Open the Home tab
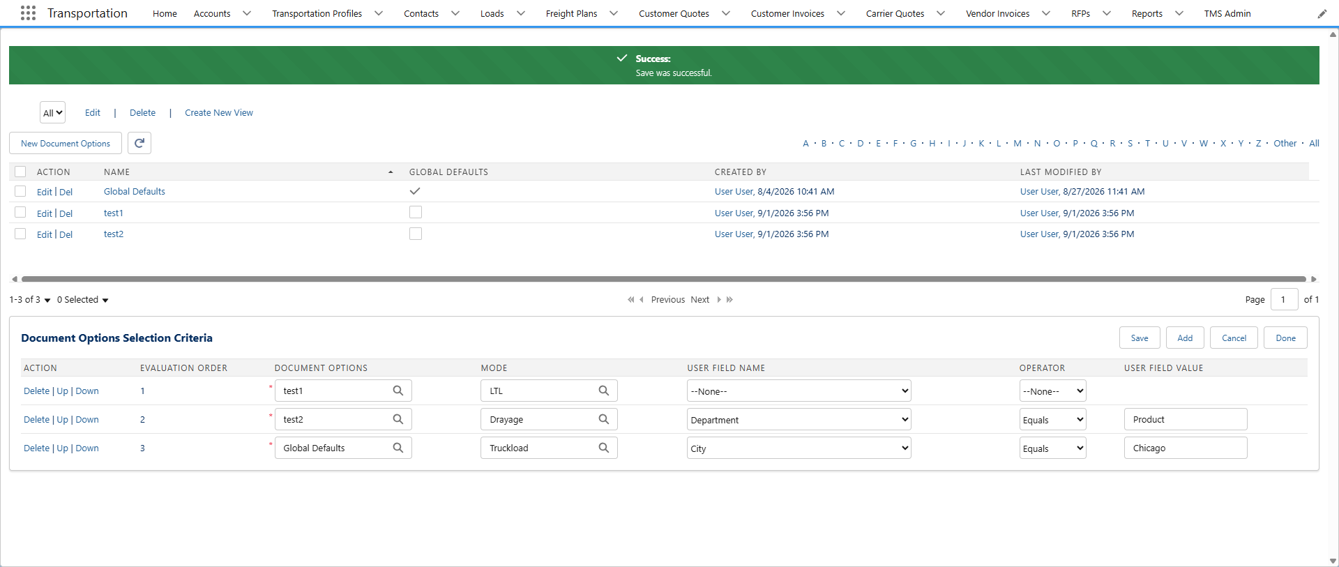This screenshot has width=1339, height=567. [x=165, y=13]
